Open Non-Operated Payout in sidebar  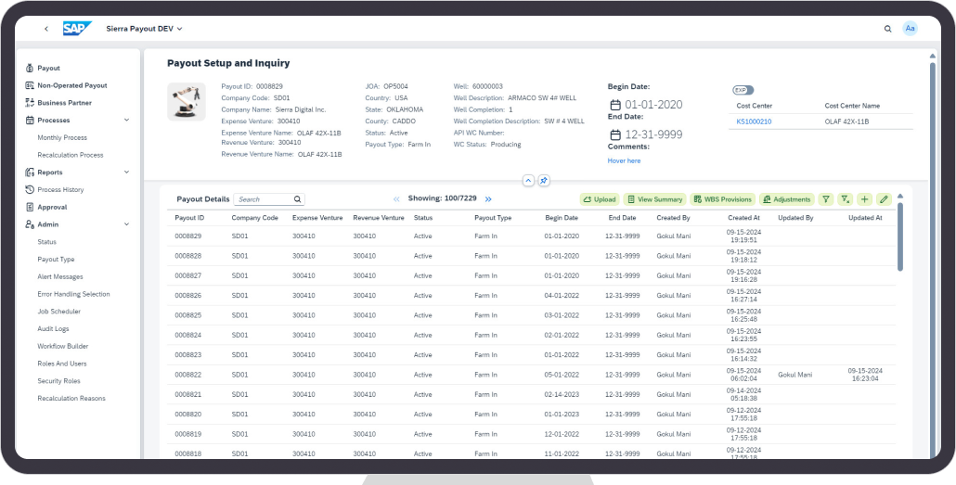pyautogui.click(x=71, y=85)
